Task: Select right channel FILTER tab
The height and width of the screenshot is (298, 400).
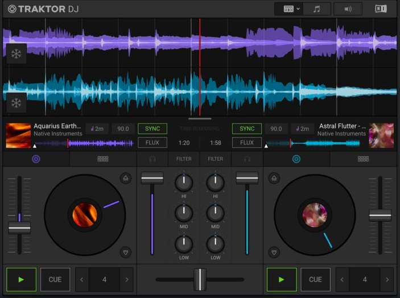Action: tap(215, 159)
